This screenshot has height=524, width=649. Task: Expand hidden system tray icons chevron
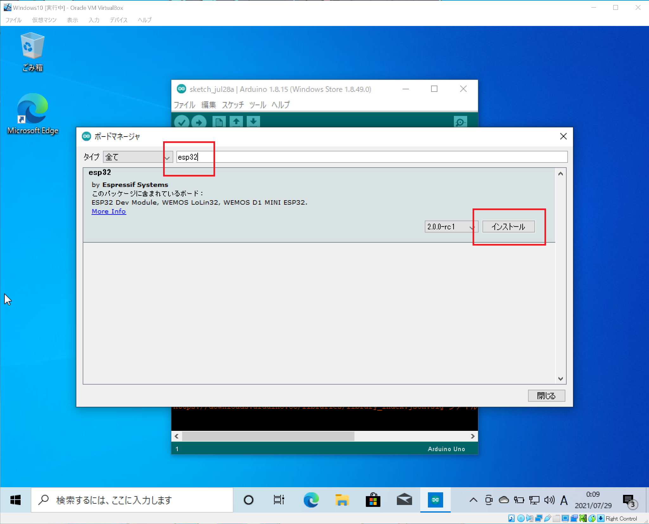pyautogui.click(x=473, y=500)
